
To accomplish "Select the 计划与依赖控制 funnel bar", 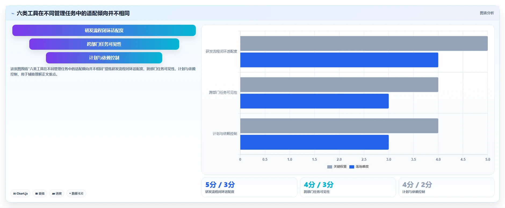I will click(104, 58).
